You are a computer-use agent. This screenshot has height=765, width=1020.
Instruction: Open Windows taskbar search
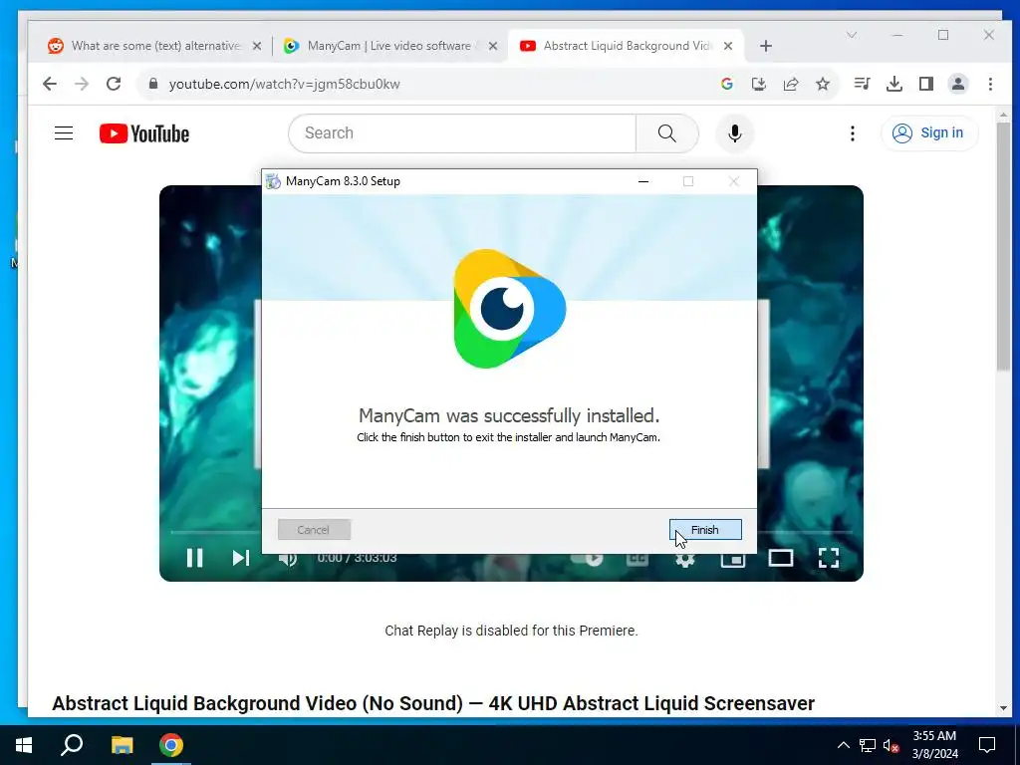pyautogui.click(x=72, y=745)
